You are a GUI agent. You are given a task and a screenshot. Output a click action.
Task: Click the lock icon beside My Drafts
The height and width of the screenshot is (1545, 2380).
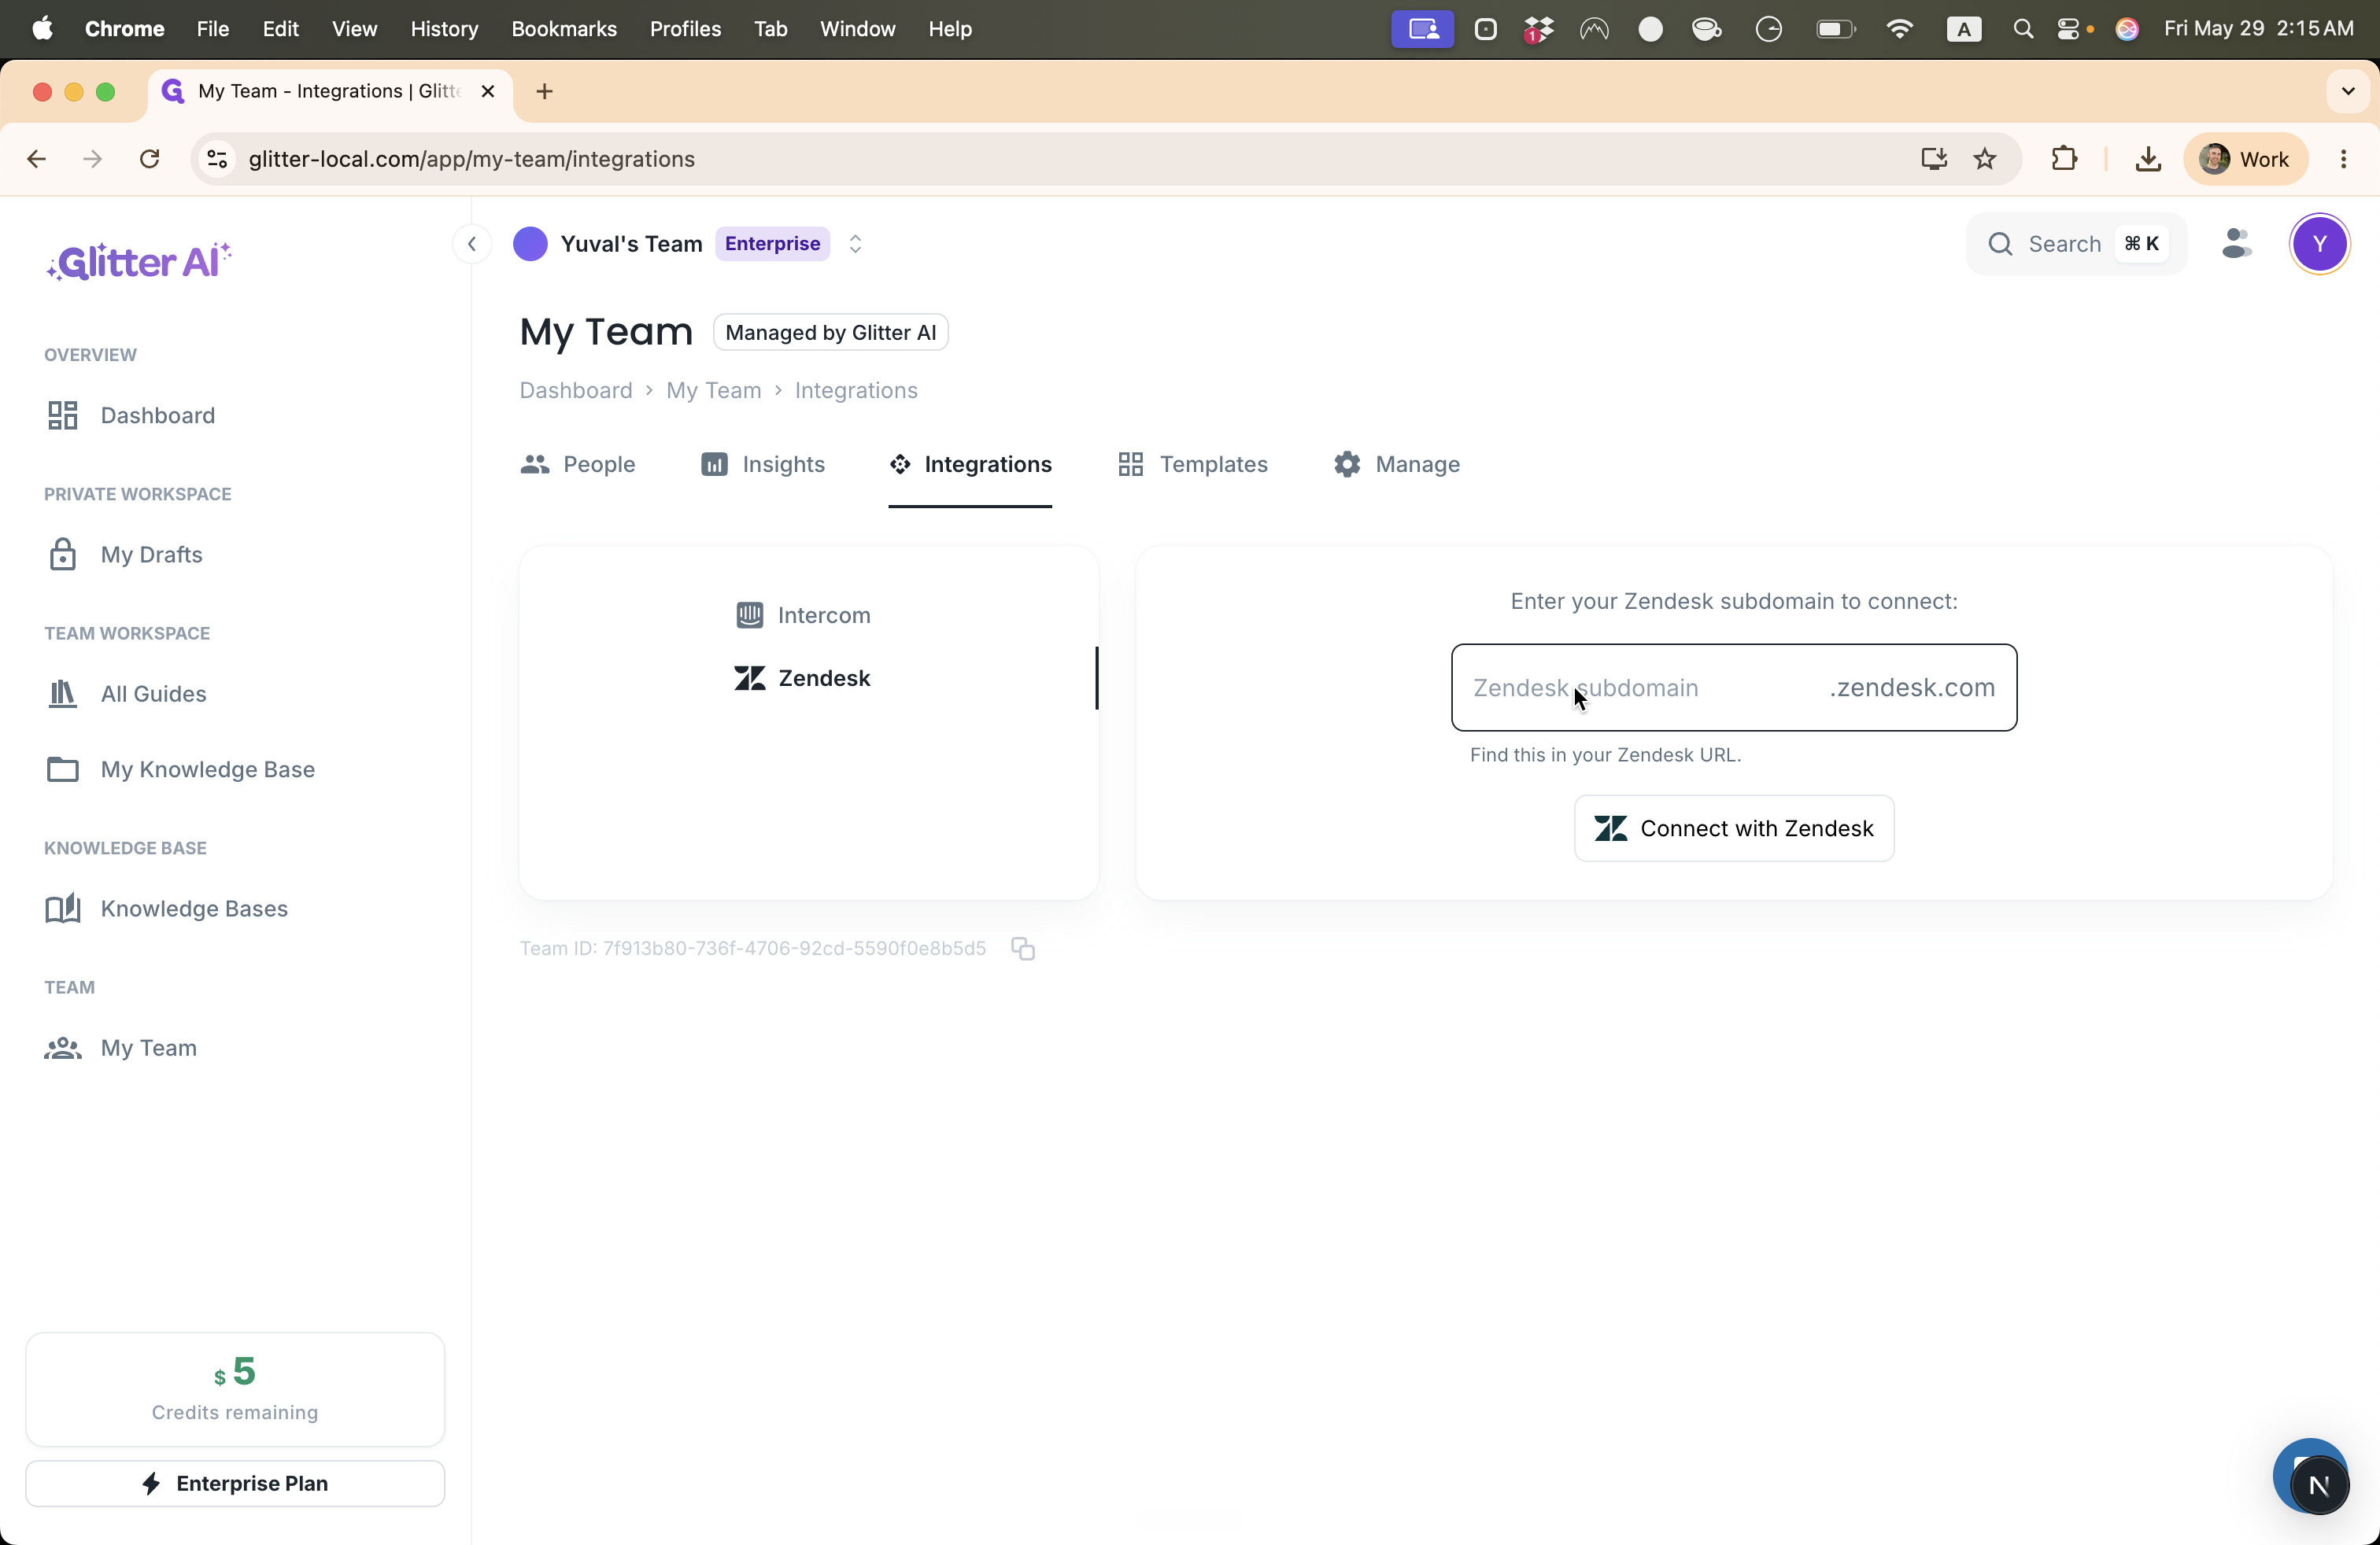pos(63,555)
